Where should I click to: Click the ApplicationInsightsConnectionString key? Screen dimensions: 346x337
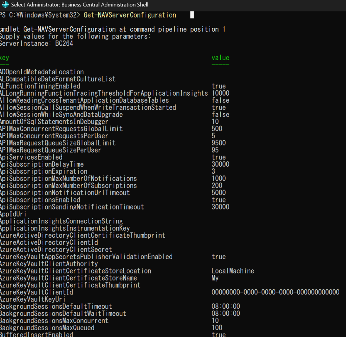click(x=61, y=221)
